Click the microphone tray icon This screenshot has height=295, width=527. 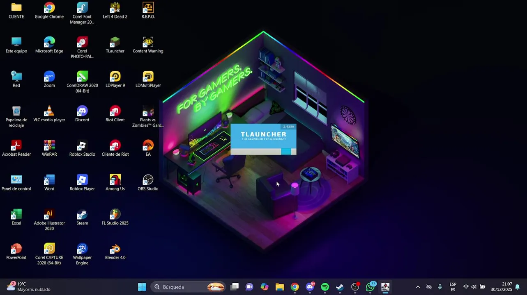click(x=440, y=287)
